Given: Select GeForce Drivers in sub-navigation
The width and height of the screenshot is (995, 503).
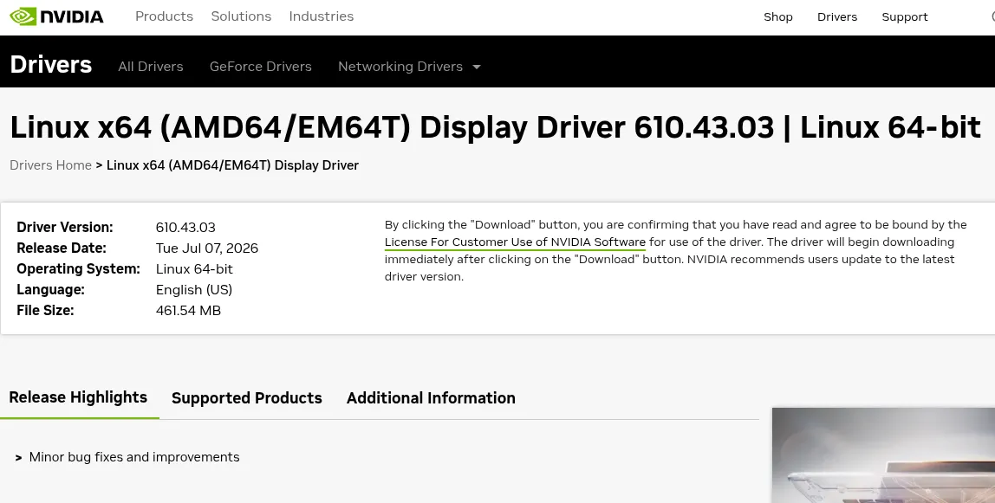Looking at the screenshot, I should coord(261,67).
